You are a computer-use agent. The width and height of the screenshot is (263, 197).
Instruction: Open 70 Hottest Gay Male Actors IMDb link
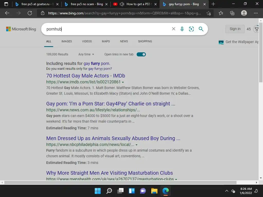point(86,76)
